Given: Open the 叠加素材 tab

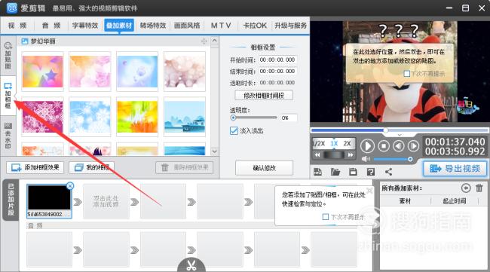Looking at the screenshot, I should pos(119,26).
